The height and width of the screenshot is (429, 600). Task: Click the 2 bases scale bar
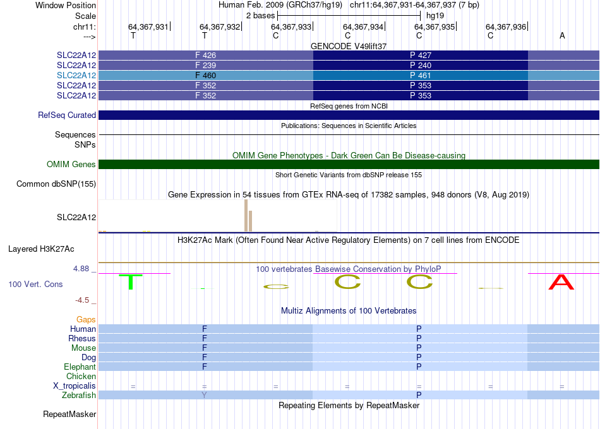pos(349,16)
